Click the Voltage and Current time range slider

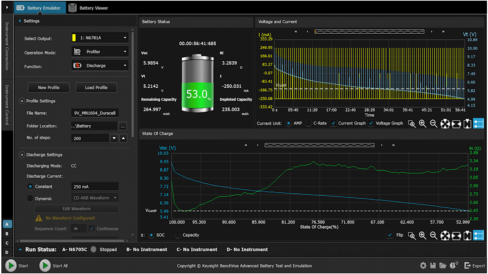click(x=369, y=32)
